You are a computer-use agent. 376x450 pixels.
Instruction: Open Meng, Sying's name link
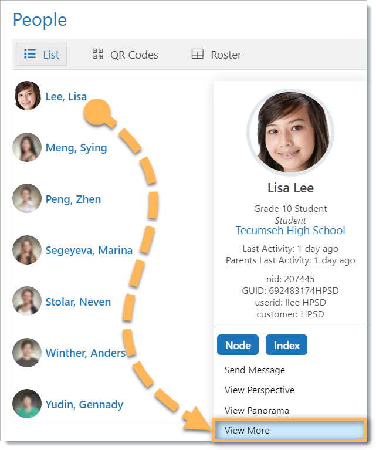tap(76, 148)
